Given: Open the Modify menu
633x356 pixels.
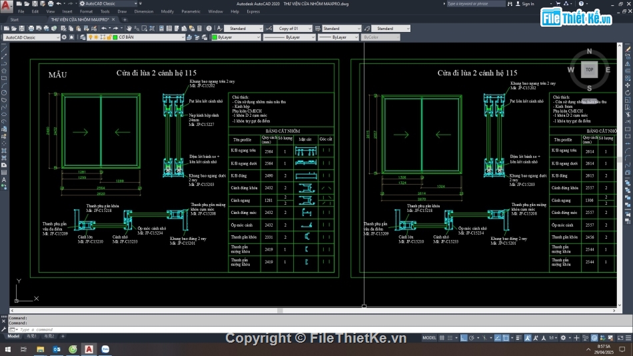Looking at the screenshot, I should (167, 12).
